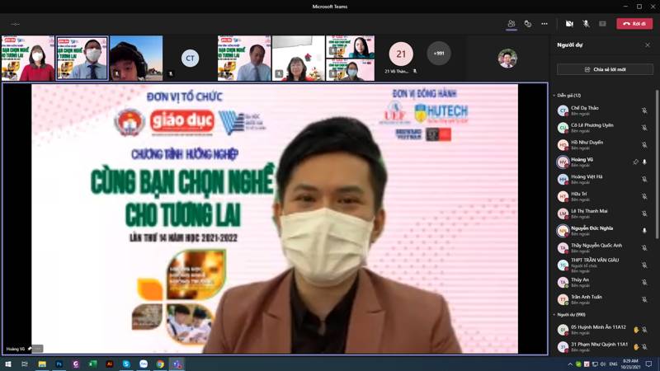Open Photoshop from the Windows taskbar
The image size is (660, 371).
click(x=59, y=364)
